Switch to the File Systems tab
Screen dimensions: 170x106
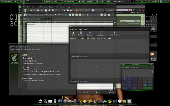tap(36, 50)
